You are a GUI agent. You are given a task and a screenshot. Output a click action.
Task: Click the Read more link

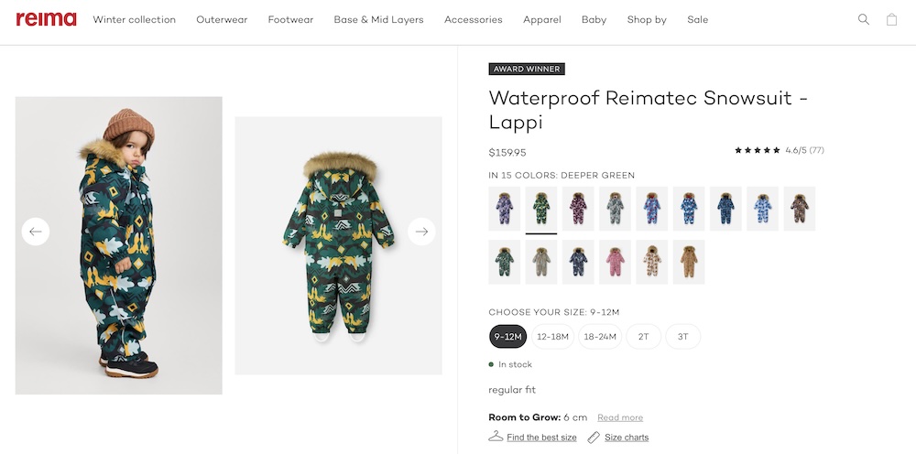pyautogui.click(x=620, y=417)
